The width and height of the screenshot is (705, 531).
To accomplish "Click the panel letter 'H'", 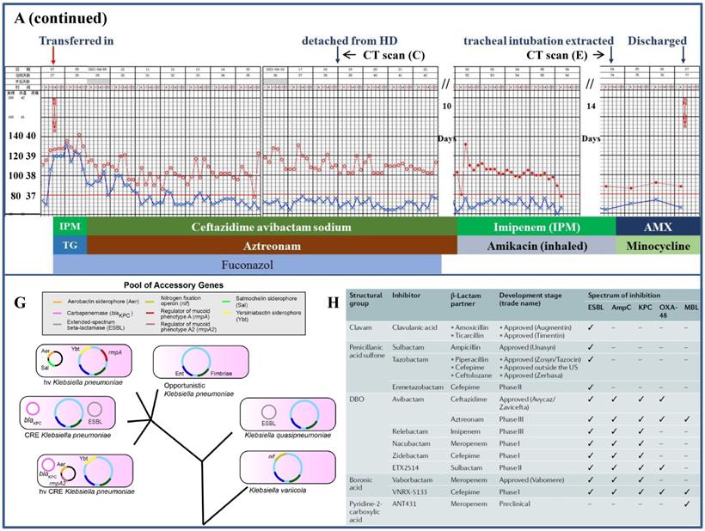I will 334,302.
